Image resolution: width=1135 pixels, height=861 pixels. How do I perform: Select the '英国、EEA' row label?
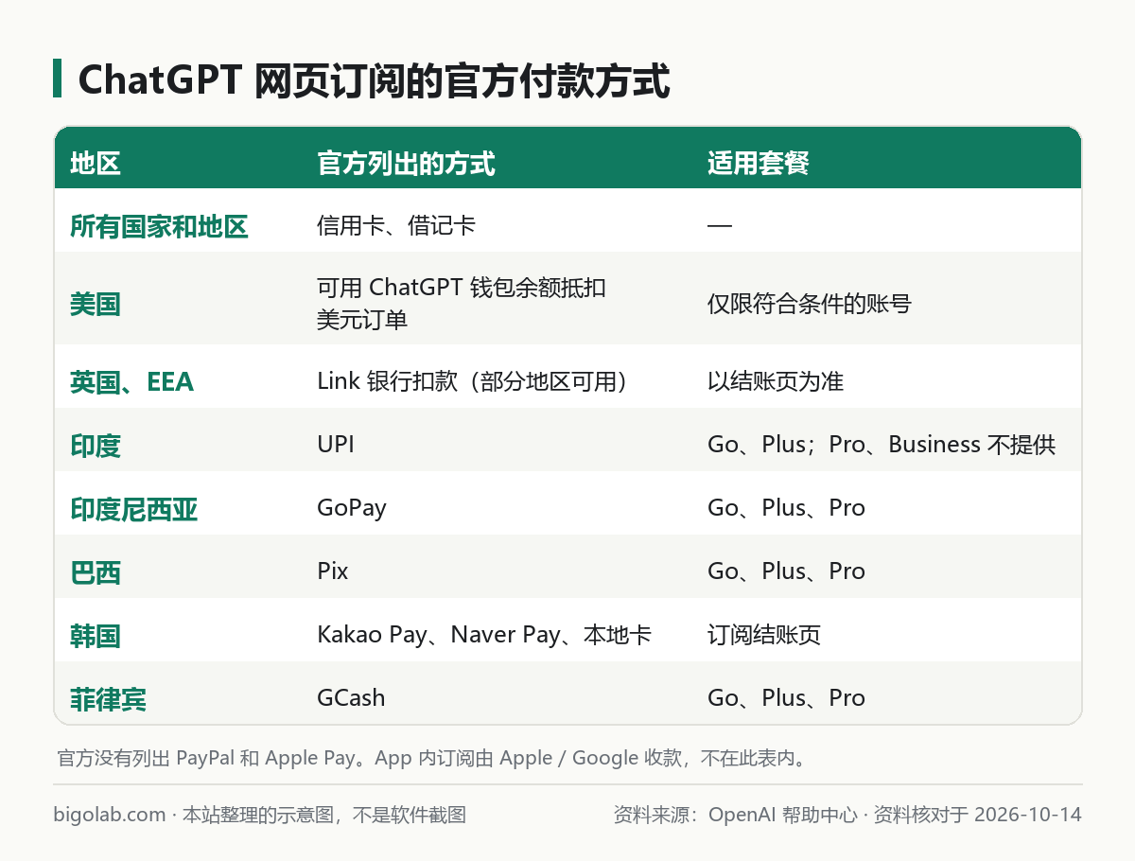pyautogui.click(x=131, y=381)
